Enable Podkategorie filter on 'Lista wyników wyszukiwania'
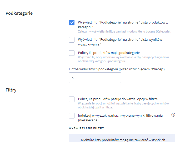This screenshot has height=142, width=190. tap(72, 40)
